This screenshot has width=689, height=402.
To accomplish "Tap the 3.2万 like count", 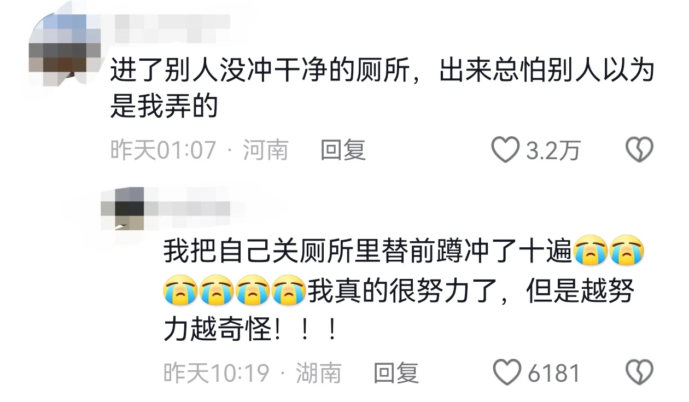I will [x=553, y=150].
